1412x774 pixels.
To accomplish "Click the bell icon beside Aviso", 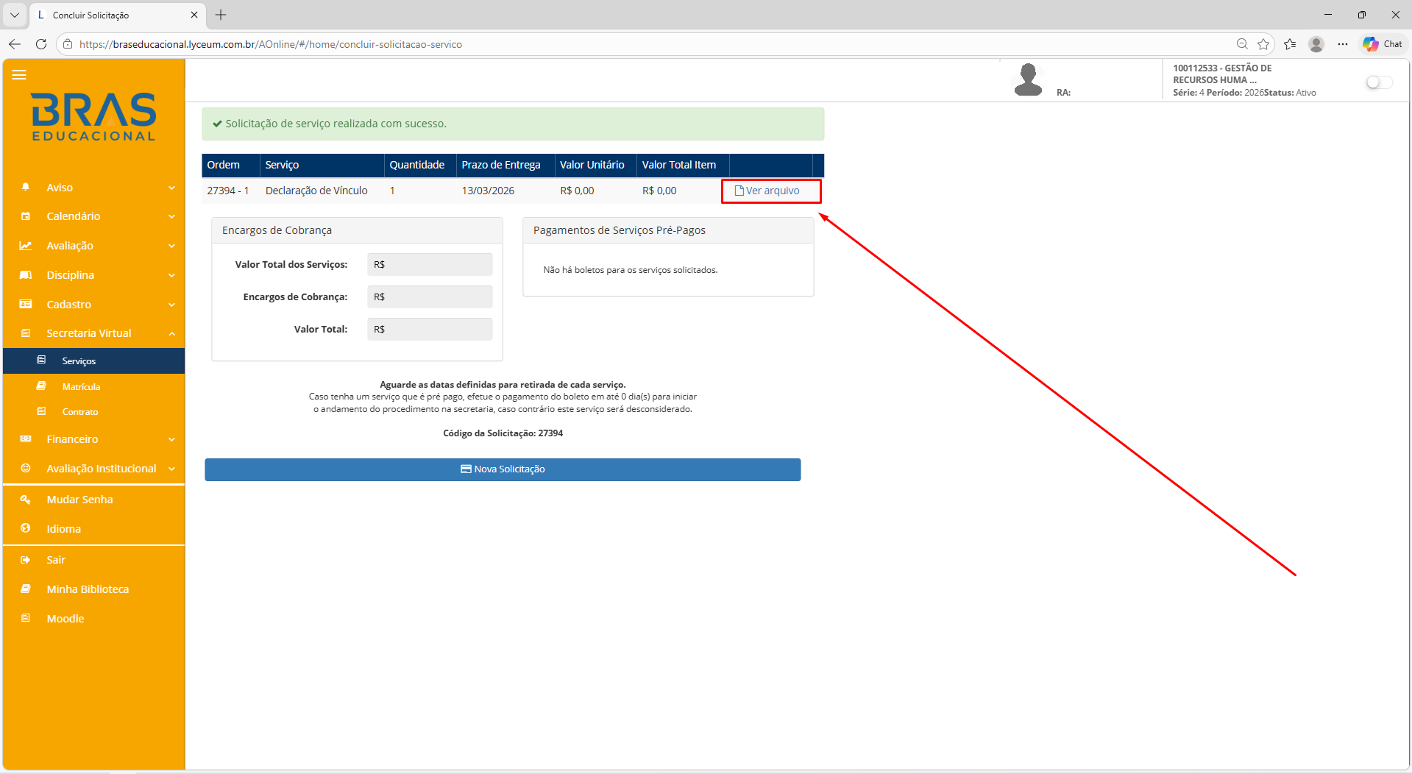I will (26, 187).
